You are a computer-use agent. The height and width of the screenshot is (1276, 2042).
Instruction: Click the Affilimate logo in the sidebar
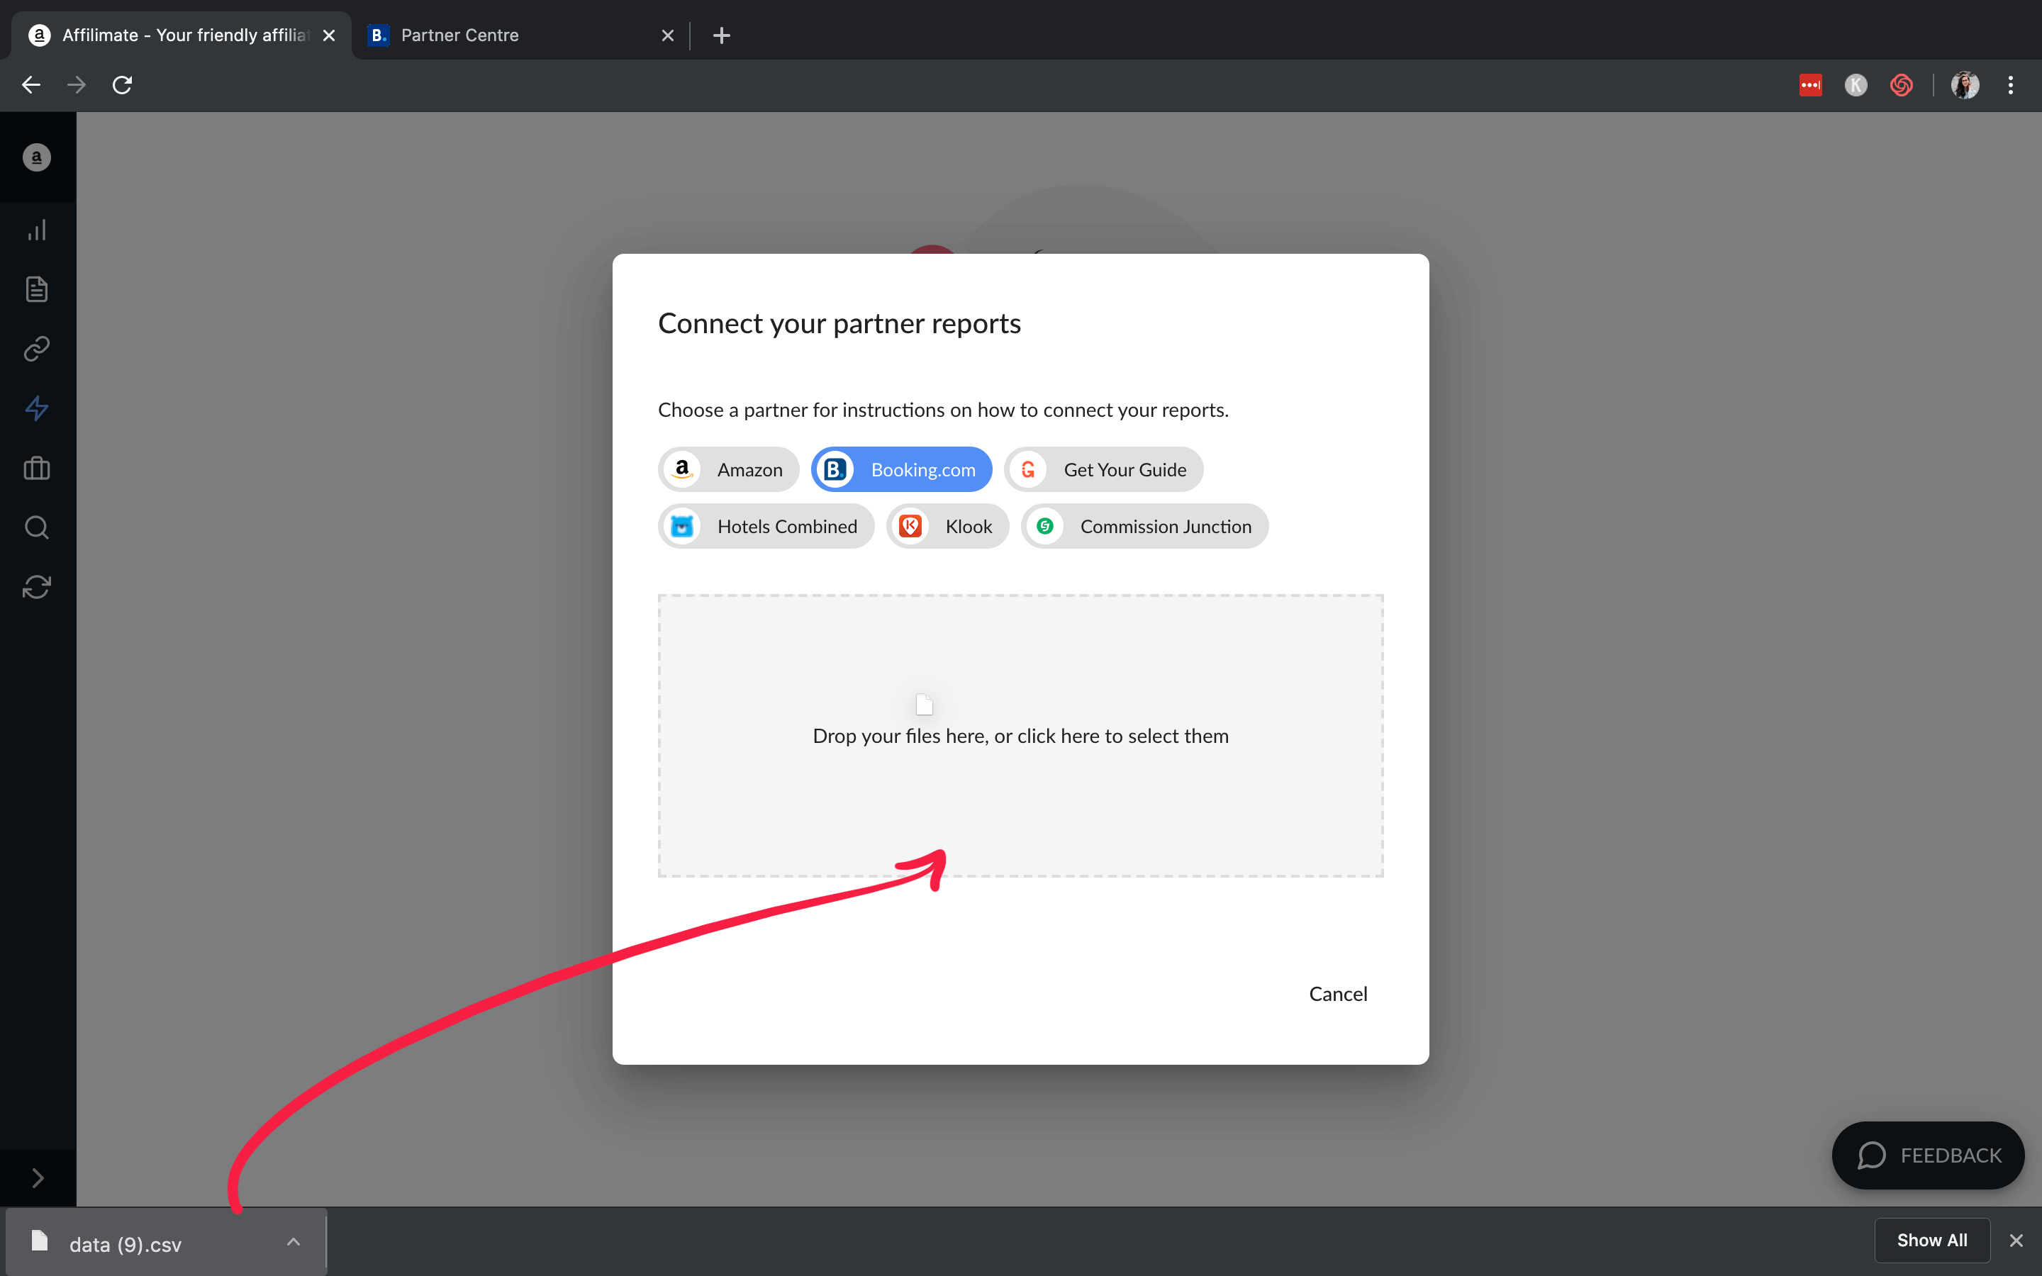pyautogui.click(x=36, y=157)
